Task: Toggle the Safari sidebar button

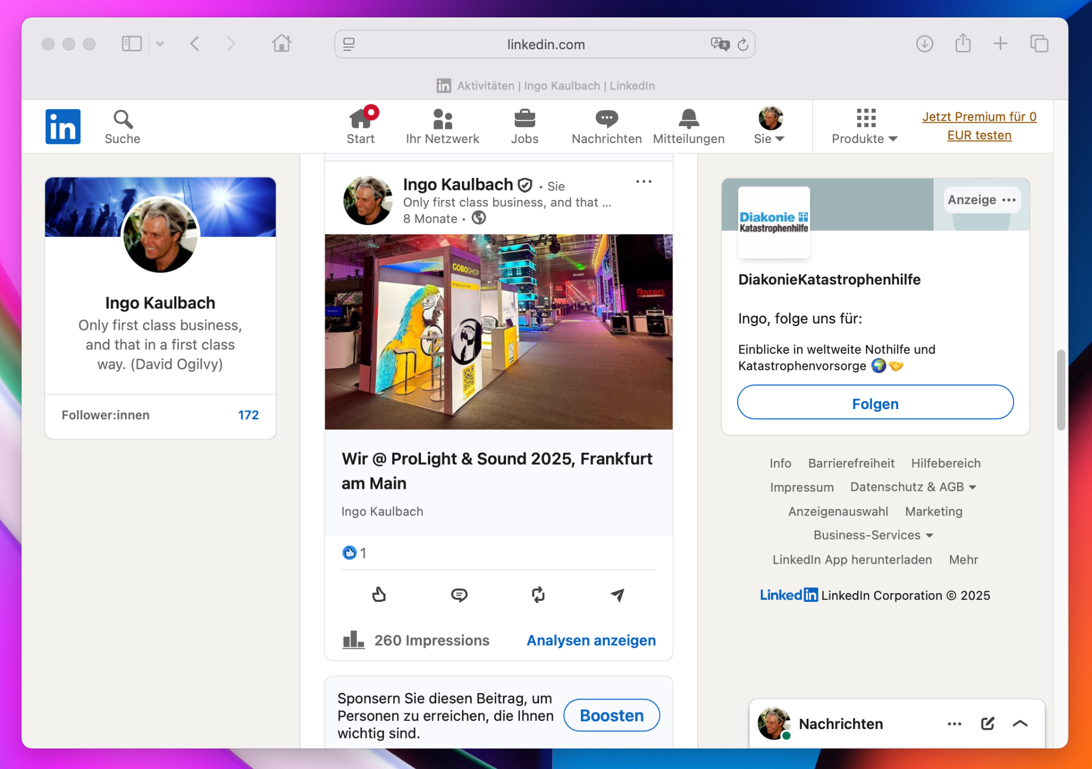Action: [132, 44]
